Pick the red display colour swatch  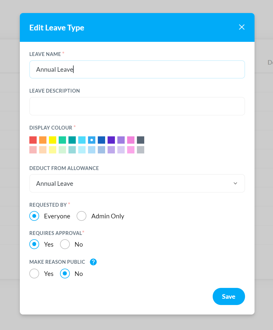point(33,140)
